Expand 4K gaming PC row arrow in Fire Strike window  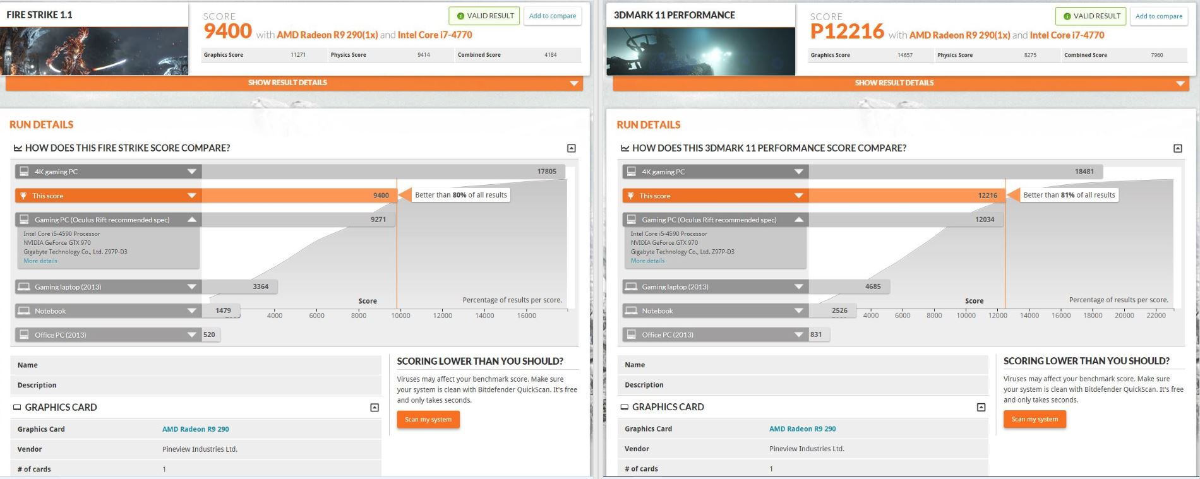click(x=192, y=172)
